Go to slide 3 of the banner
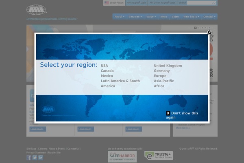Screen dimensions: 244x163 (x=202, y=28)
